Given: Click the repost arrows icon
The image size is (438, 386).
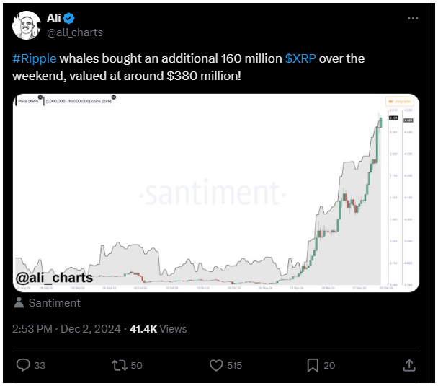Looking at the screenshot, I should [x=120, y=365].
